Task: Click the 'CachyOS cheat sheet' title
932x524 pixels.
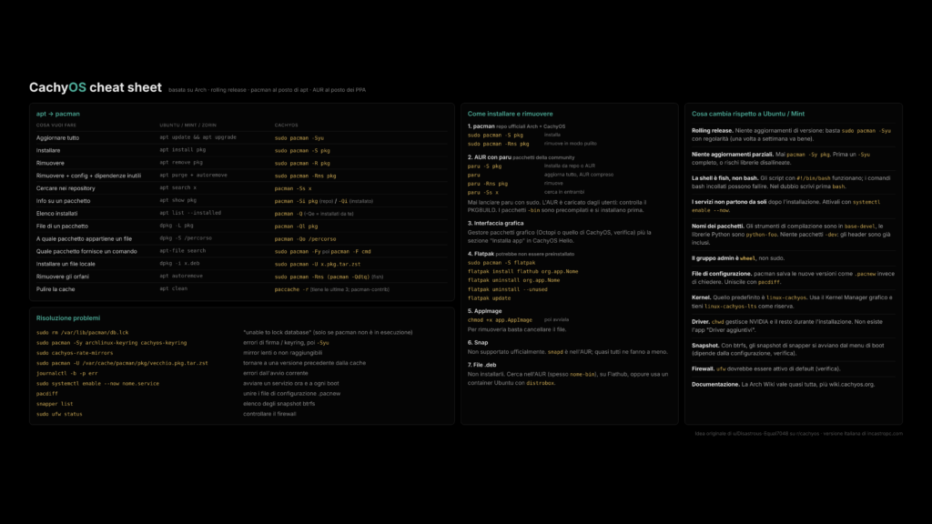Action: [95, 87]
